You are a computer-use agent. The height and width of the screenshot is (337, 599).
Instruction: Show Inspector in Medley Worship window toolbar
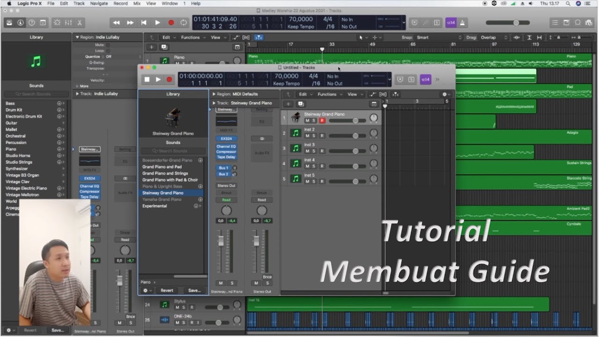pos(21,22)
